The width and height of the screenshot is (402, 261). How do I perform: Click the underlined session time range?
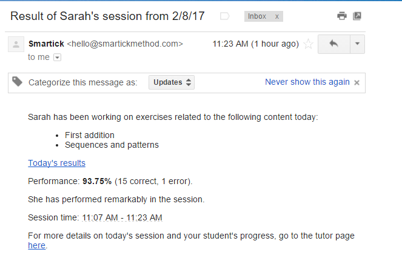click(122, 217)
